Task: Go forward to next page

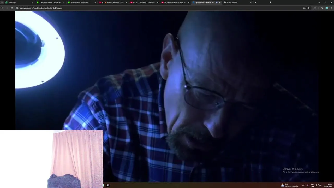Action: [x=7, y=8]
